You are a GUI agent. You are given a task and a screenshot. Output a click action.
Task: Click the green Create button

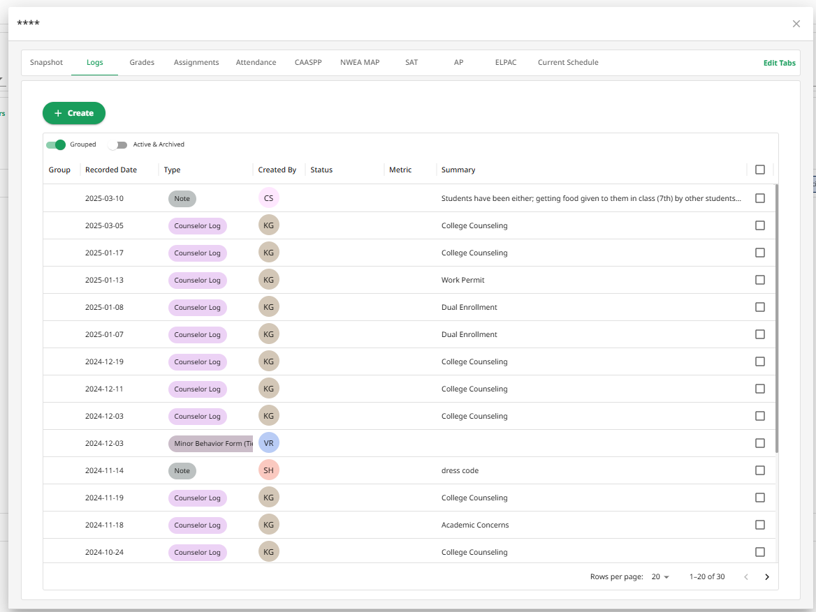pos(74,113)
